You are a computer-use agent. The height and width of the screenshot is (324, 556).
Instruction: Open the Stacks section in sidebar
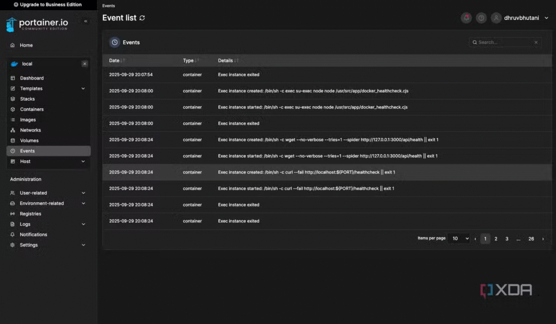27,99
